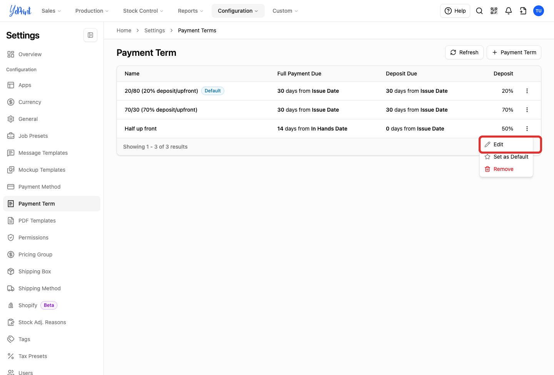Open General settings
The height and width of the screenshot is (375, 554).
(x=52, y=119)
